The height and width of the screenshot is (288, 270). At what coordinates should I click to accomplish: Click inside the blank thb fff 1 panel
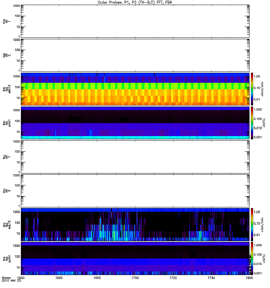pos(135,21)
